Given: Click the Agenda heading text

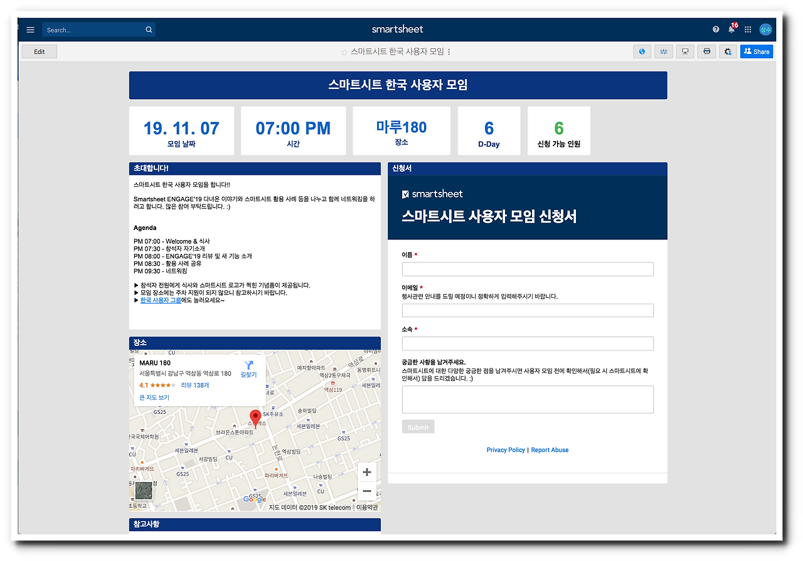Looking at the screenshot, I should tap(145, 228).
